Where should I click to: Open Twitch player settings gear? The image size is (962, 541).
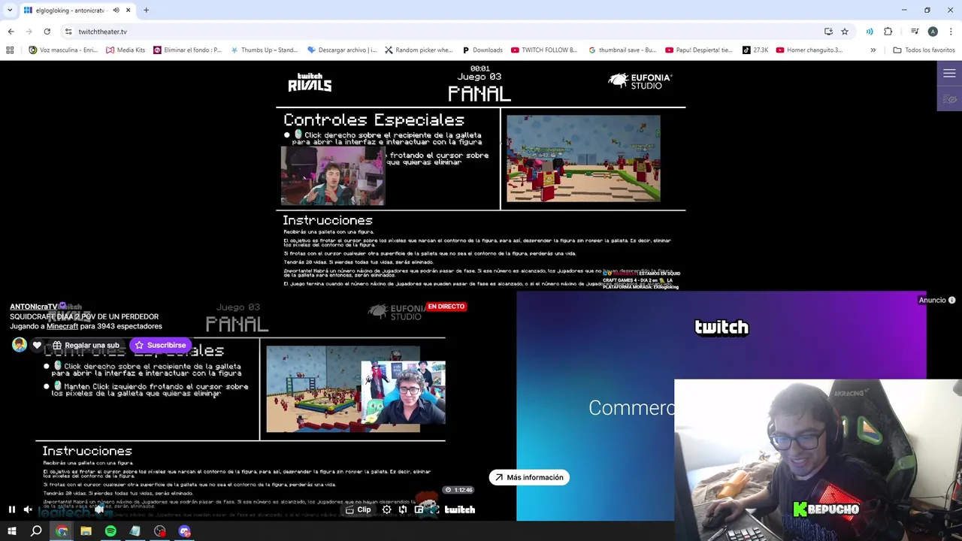pos(386,509)
